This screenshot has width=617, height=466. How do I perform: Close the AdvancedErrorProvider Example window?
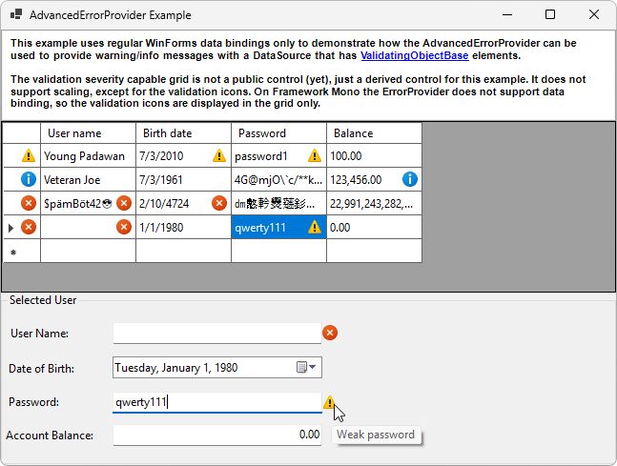(594, 14)
